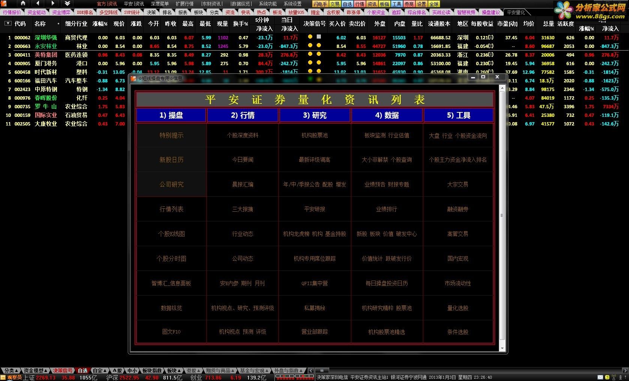Select the 3) 研究 category header
Viewport: 629px width, 381px height.
click(315, 115)
